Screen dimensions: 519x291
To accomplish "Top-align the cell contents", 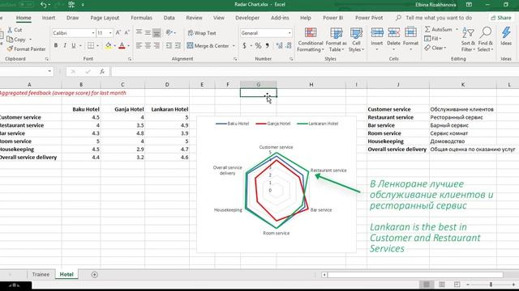I will [139, 32].
